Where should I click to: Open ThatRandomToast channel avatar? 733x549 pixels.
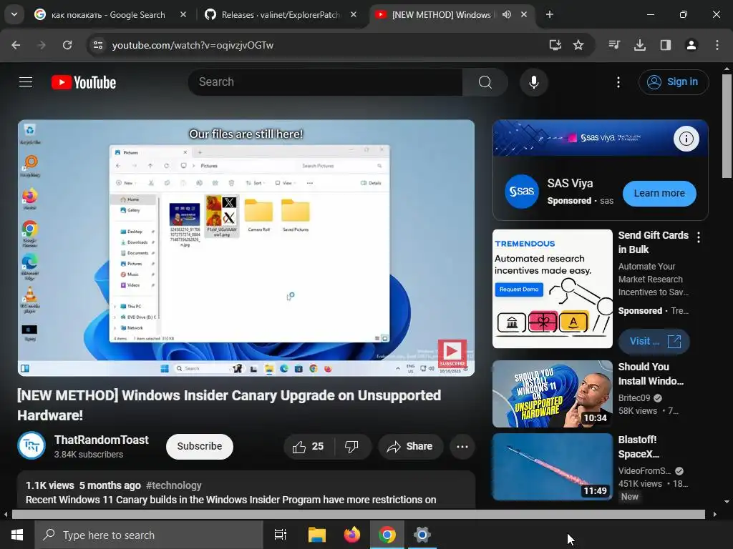(x=31, y=446)
